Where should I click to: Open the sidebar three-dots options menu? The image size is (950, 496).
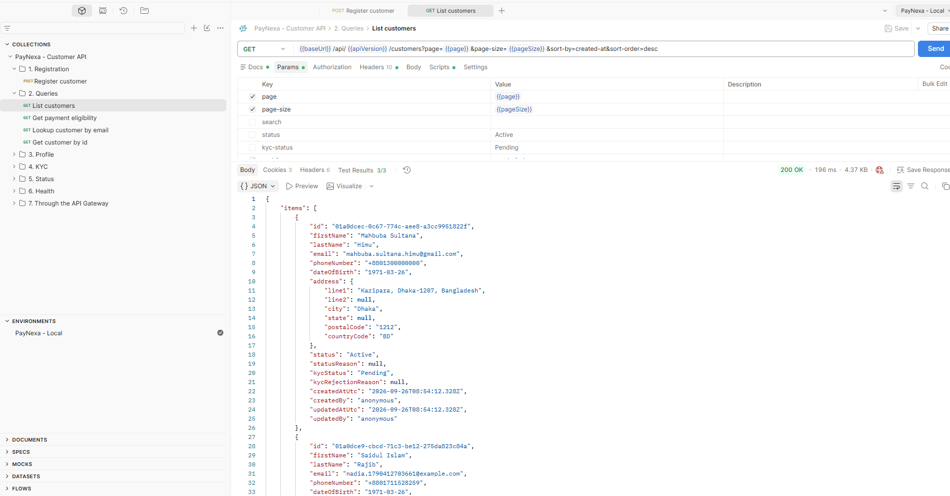pos(220,28)
